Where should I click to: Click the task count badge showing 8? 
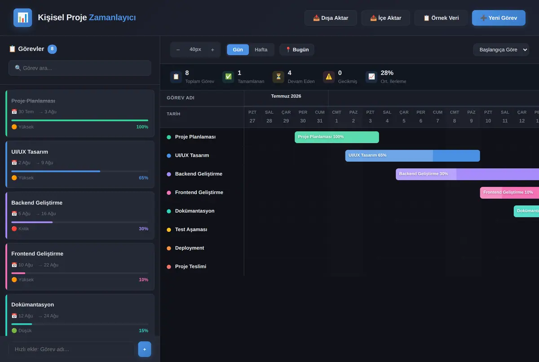[x=52, y=49]
